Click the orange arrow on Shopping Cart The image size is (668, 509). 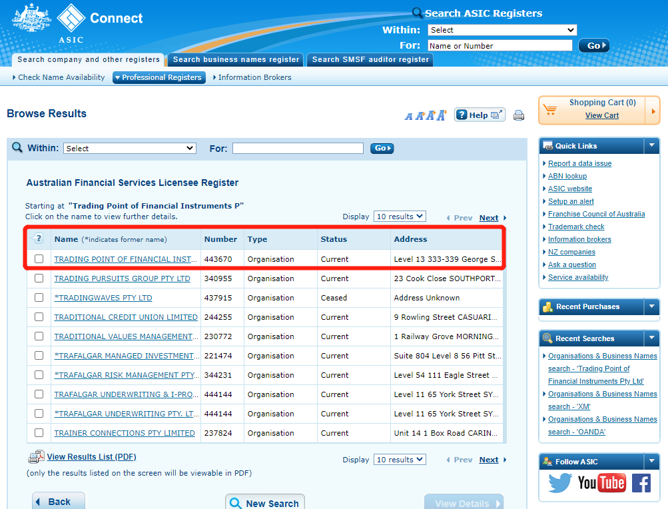pos(653,111)
